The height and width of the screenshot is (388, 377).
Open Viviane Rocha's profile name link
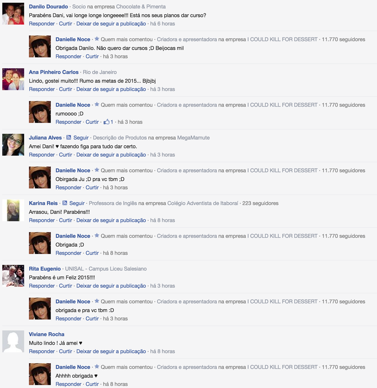(x=46, y=334)
